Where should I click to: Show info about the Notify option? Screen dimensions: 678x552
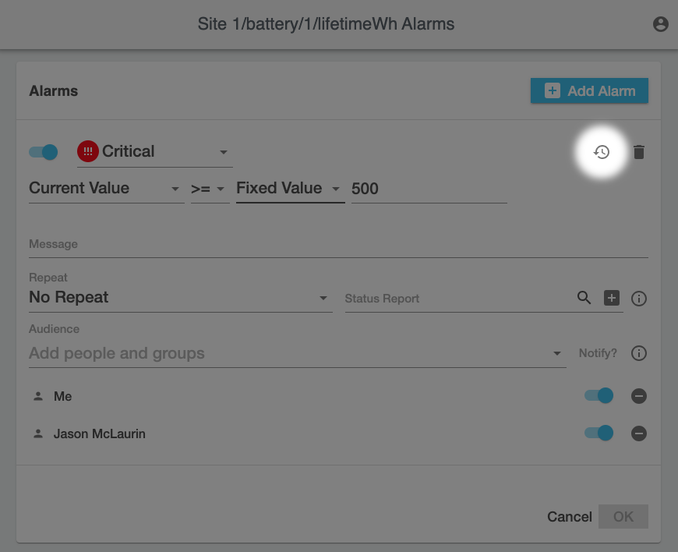tap(639, 353)
